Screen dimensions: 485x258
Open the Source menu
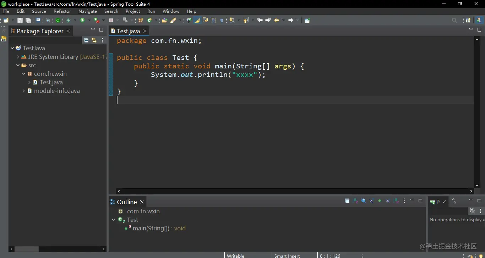[39, 11]
